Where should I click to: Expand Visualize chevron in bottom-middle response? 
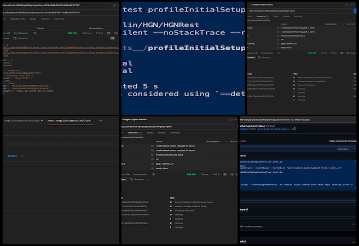[148, 179]
